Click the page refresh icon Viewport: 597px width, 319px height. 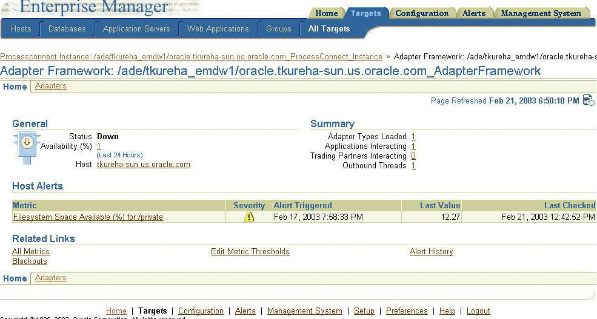click(589, 100)
